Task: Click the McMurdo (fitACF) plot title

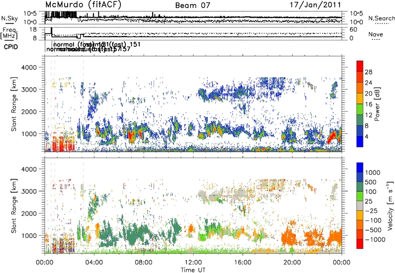Action: point(83,4)
